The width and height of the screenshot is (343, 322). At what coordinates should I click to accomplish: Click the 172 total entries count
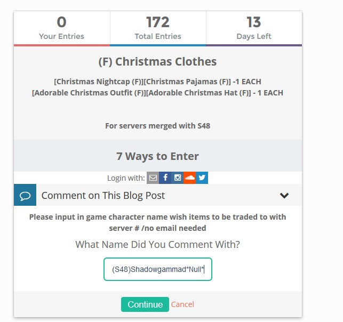click(157, 22)
